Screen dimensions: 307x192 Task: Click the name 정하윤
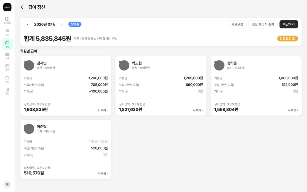[232, 63]
